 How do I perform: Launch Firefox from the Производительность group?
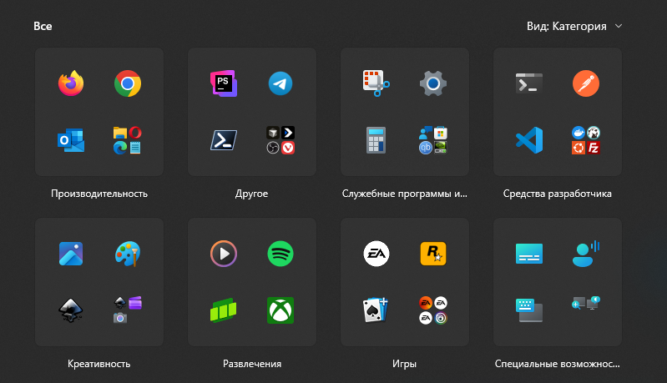pos(71,83)
